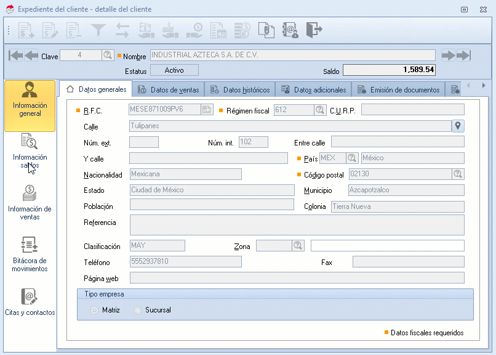Click the attached documents paperclip icon
Screen dimensions: 496x355
(266, 30)
